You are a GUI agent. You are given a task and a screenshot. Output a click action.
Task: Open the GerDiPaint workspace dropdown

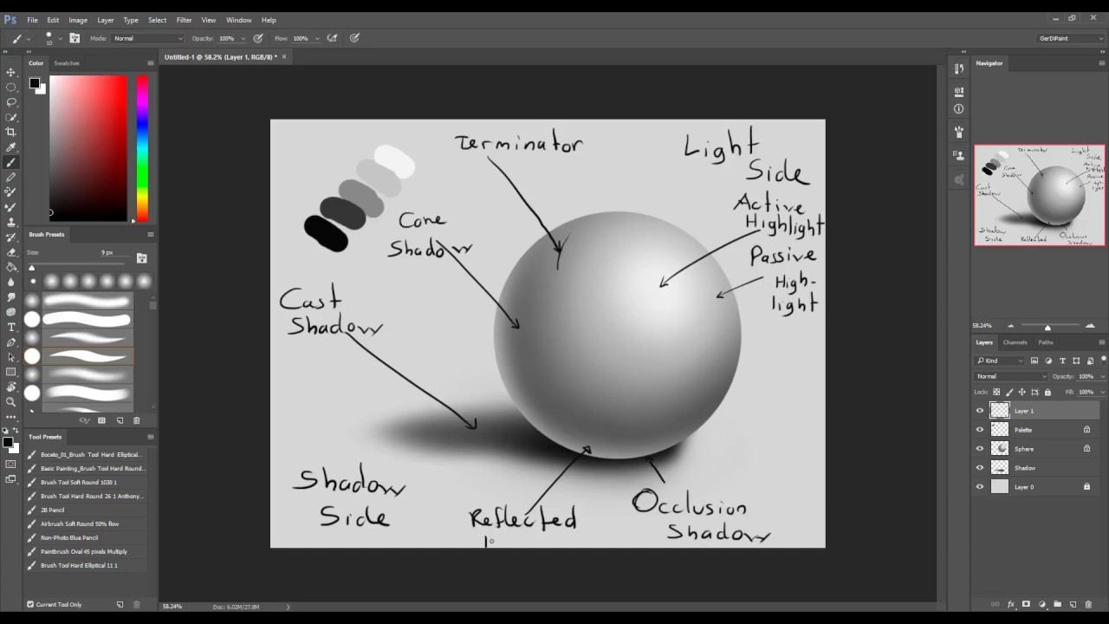tap(1071, 38)
